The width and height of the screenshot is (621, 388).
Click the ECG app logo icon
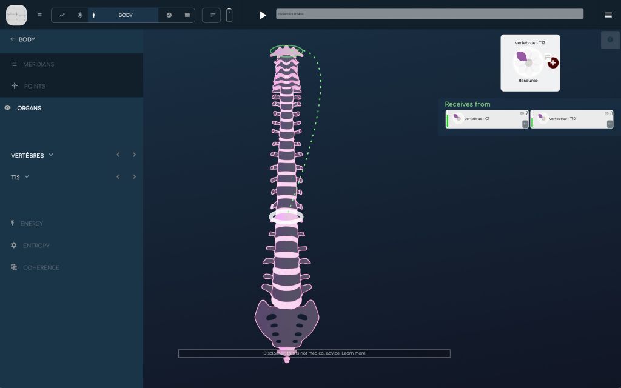pyautogui.click(x=16, y=15)
